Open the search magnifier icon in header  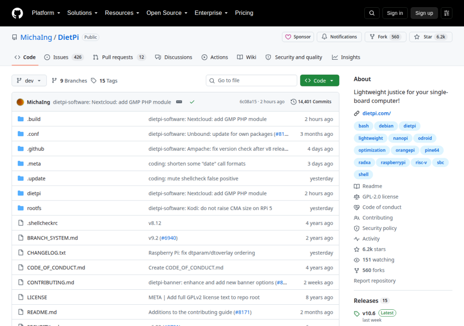coord(372,13)
